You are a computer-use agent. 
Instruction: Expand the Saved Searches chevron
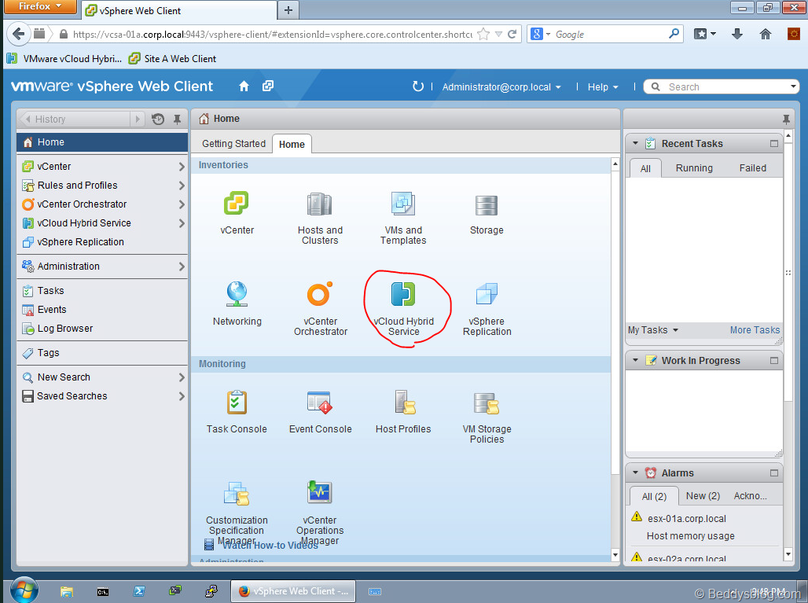click(182, 395)
